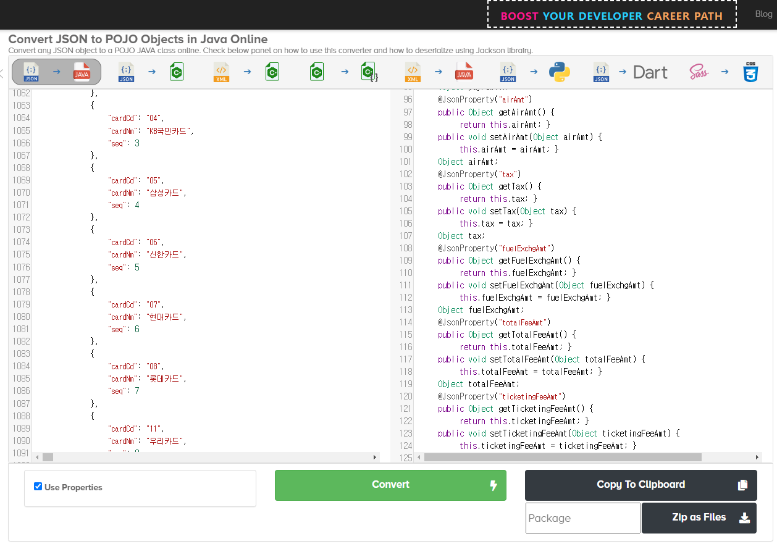Viewport: 777px width, 544px height.
Task: Click left arrow of JSON pane scrollbar
Action: (38, 458)
